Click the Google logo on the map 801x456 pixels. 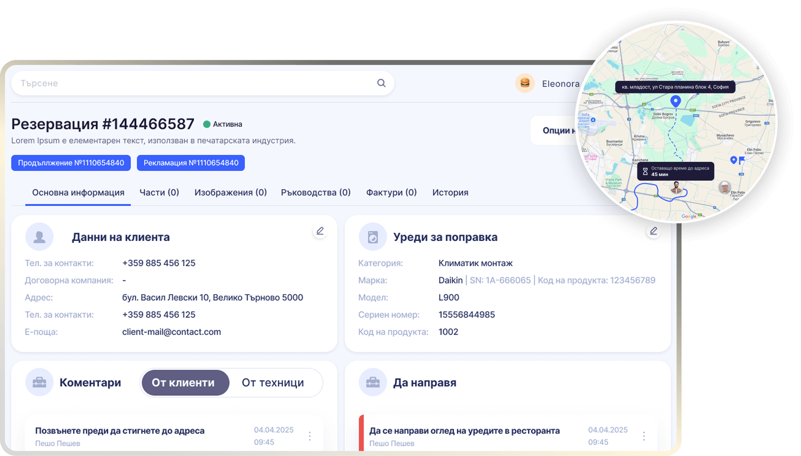[x=689, y=216]
